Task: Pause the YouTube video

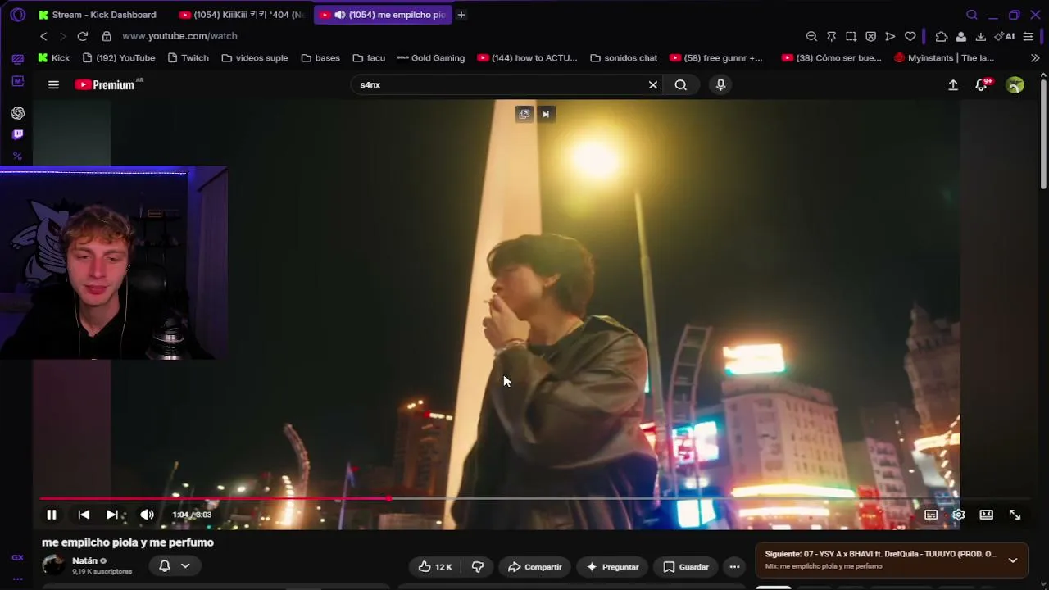Action: point(51,515)
